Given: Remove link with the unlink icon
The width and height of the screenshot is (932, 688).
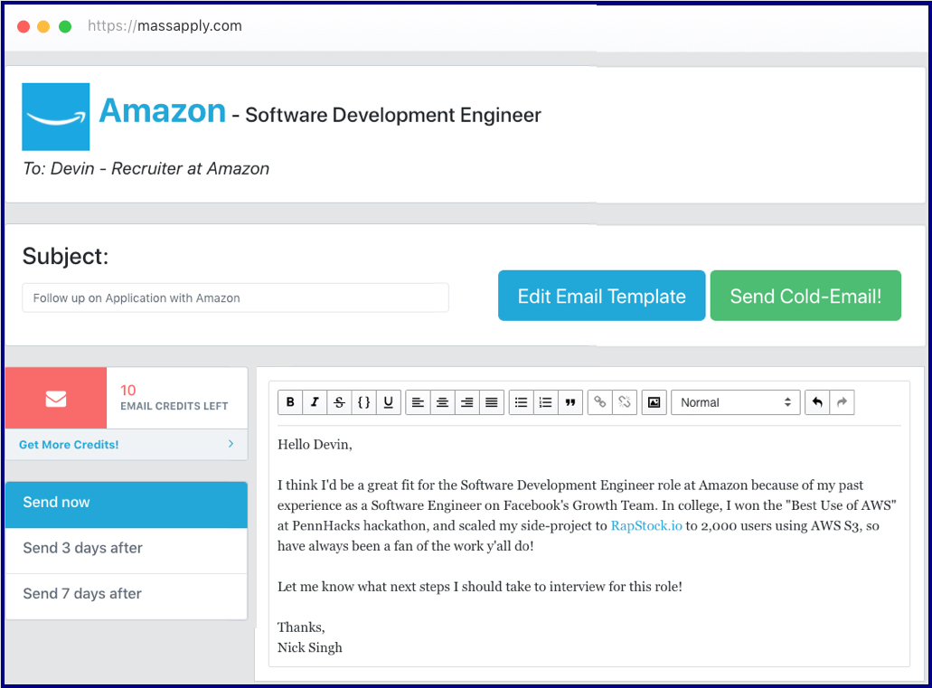Looking at the screenshot, I should point(625,402).
